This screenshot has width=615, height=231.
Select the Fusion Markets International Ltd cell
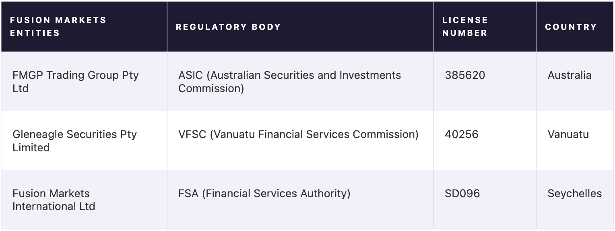[x=84, y=200]
